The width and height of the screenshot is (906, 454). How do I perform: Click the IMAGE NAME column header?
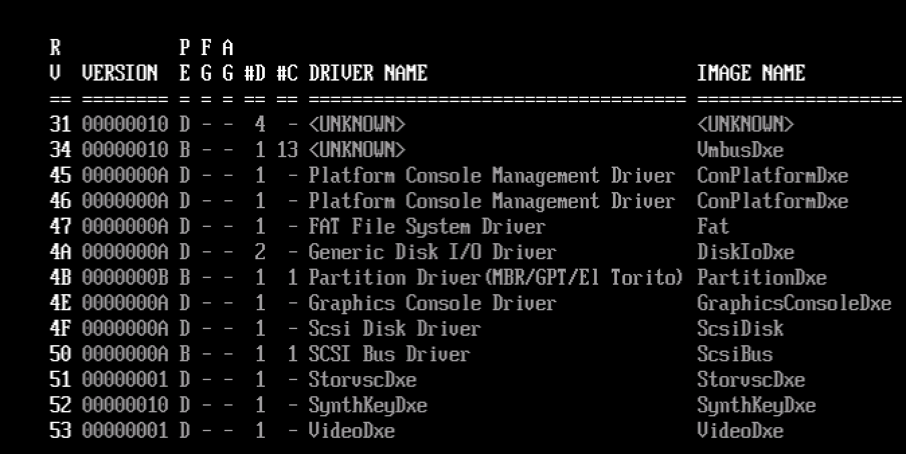click(x=751, y=73)
